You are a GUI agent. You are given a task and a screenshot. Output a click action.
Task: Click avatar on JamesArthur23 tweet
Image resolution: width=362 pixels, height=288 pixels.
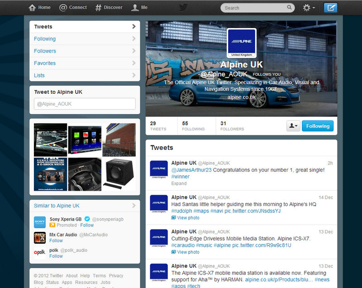click(x=159, y=169)
